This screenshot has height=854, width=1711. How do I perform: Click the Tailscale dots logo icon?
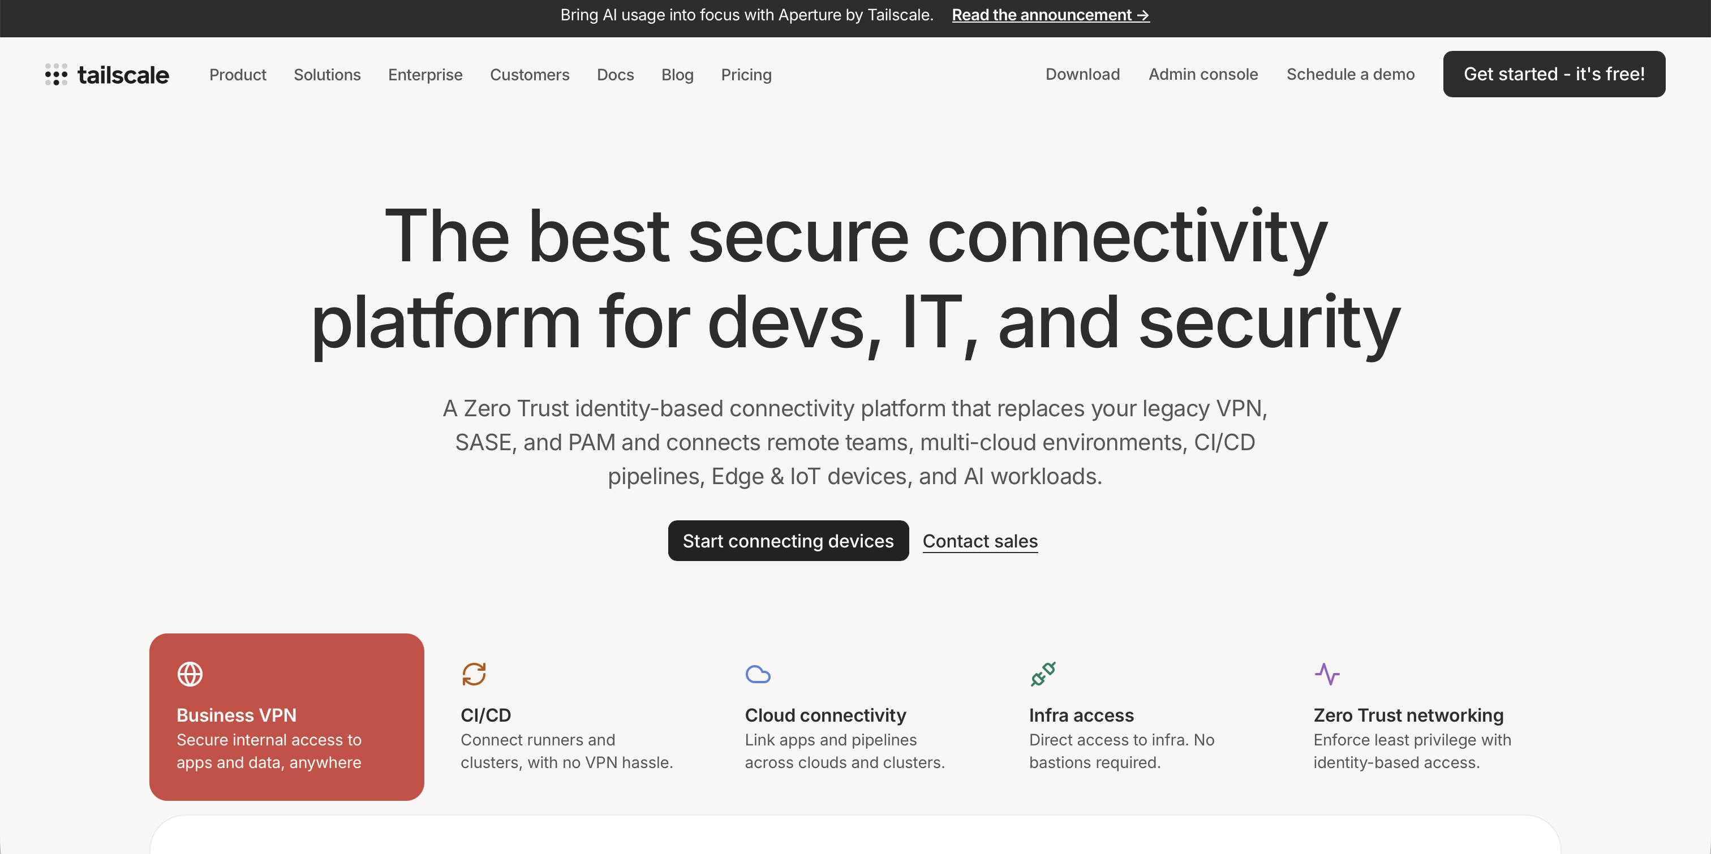(56, 75)
